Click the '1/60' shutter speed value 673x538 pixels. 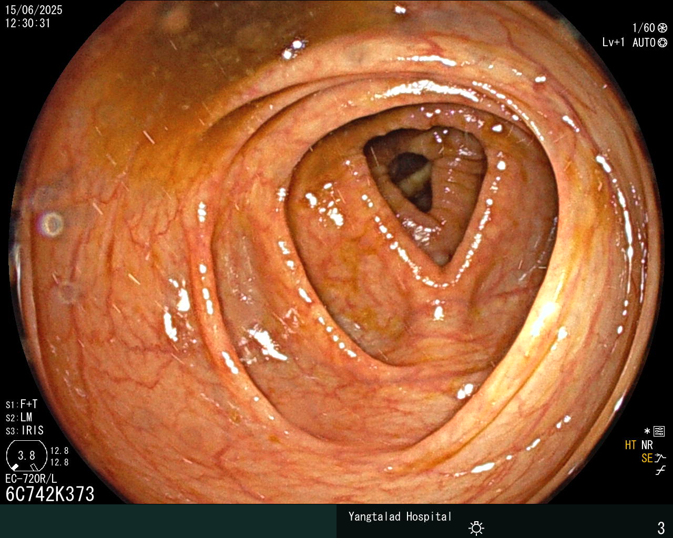click(x=644, y=28)
